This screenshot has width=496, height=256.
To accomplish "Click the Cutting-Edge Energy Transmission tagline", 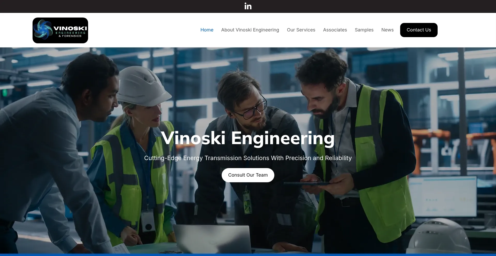I will [248, 158].
